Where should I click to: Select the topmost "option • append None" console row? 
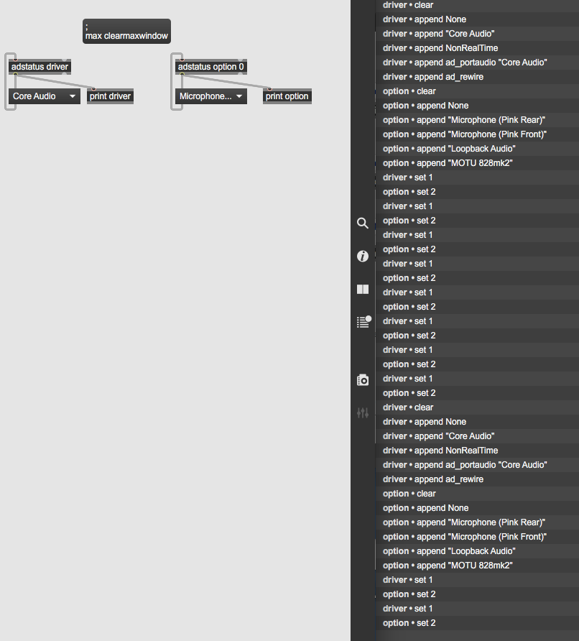point(477,106)
